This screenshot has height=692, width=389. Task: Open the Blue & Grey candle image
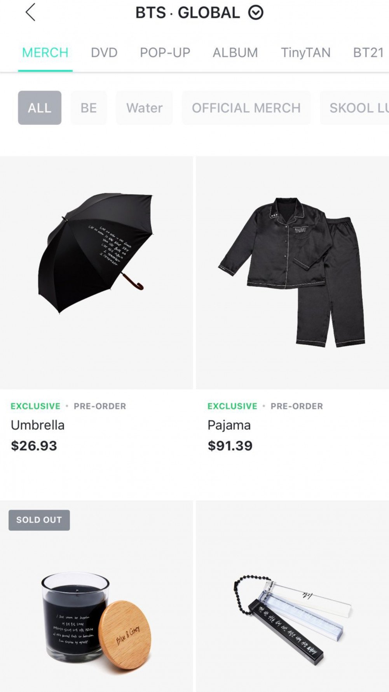(96, 615)
